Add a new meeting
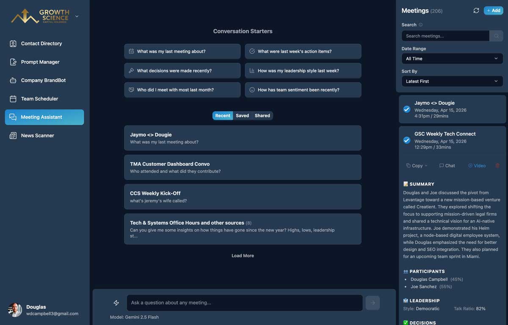 pos(494,11)
